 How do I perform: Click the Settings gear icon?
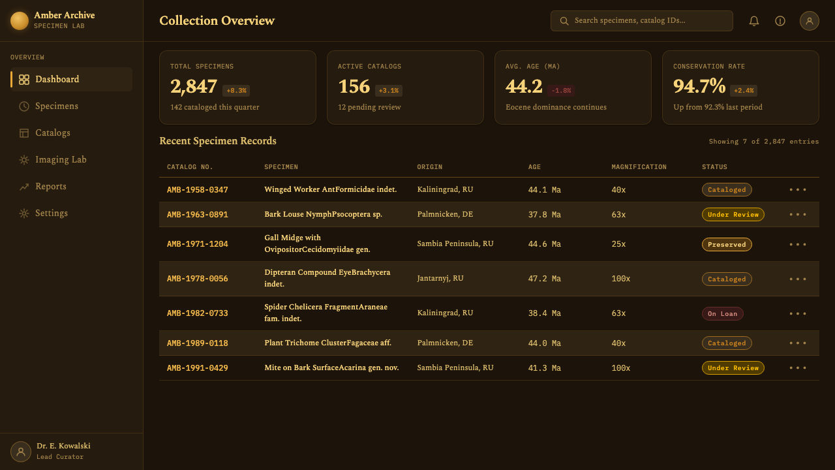24,213
